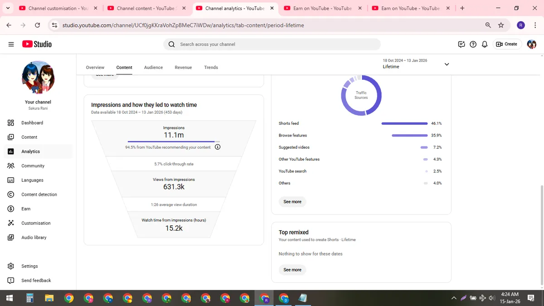Click the Traffic Sources donut chart

point(361,95)
